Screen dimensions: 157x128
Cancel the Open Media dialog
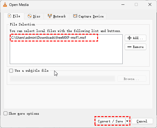click(142, 121)
